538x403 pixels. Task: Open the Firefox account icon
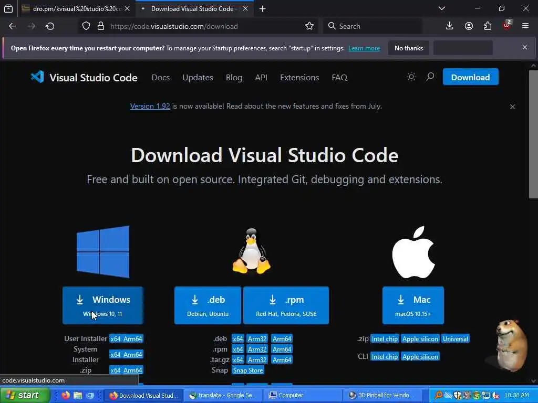(x=469, y=26)
